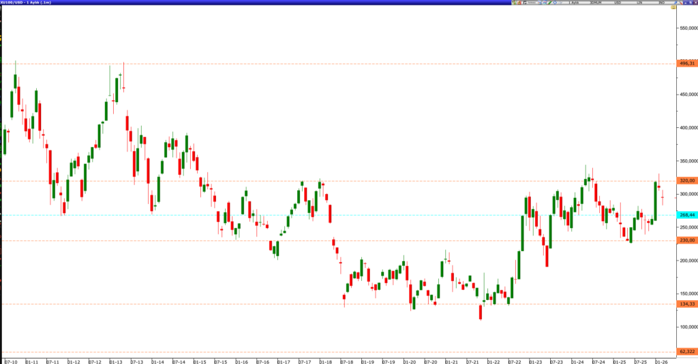Viewport: 698px width, 364px height.
Task: Select the rightmost red candle on the chart
Action: coord(663,197)
